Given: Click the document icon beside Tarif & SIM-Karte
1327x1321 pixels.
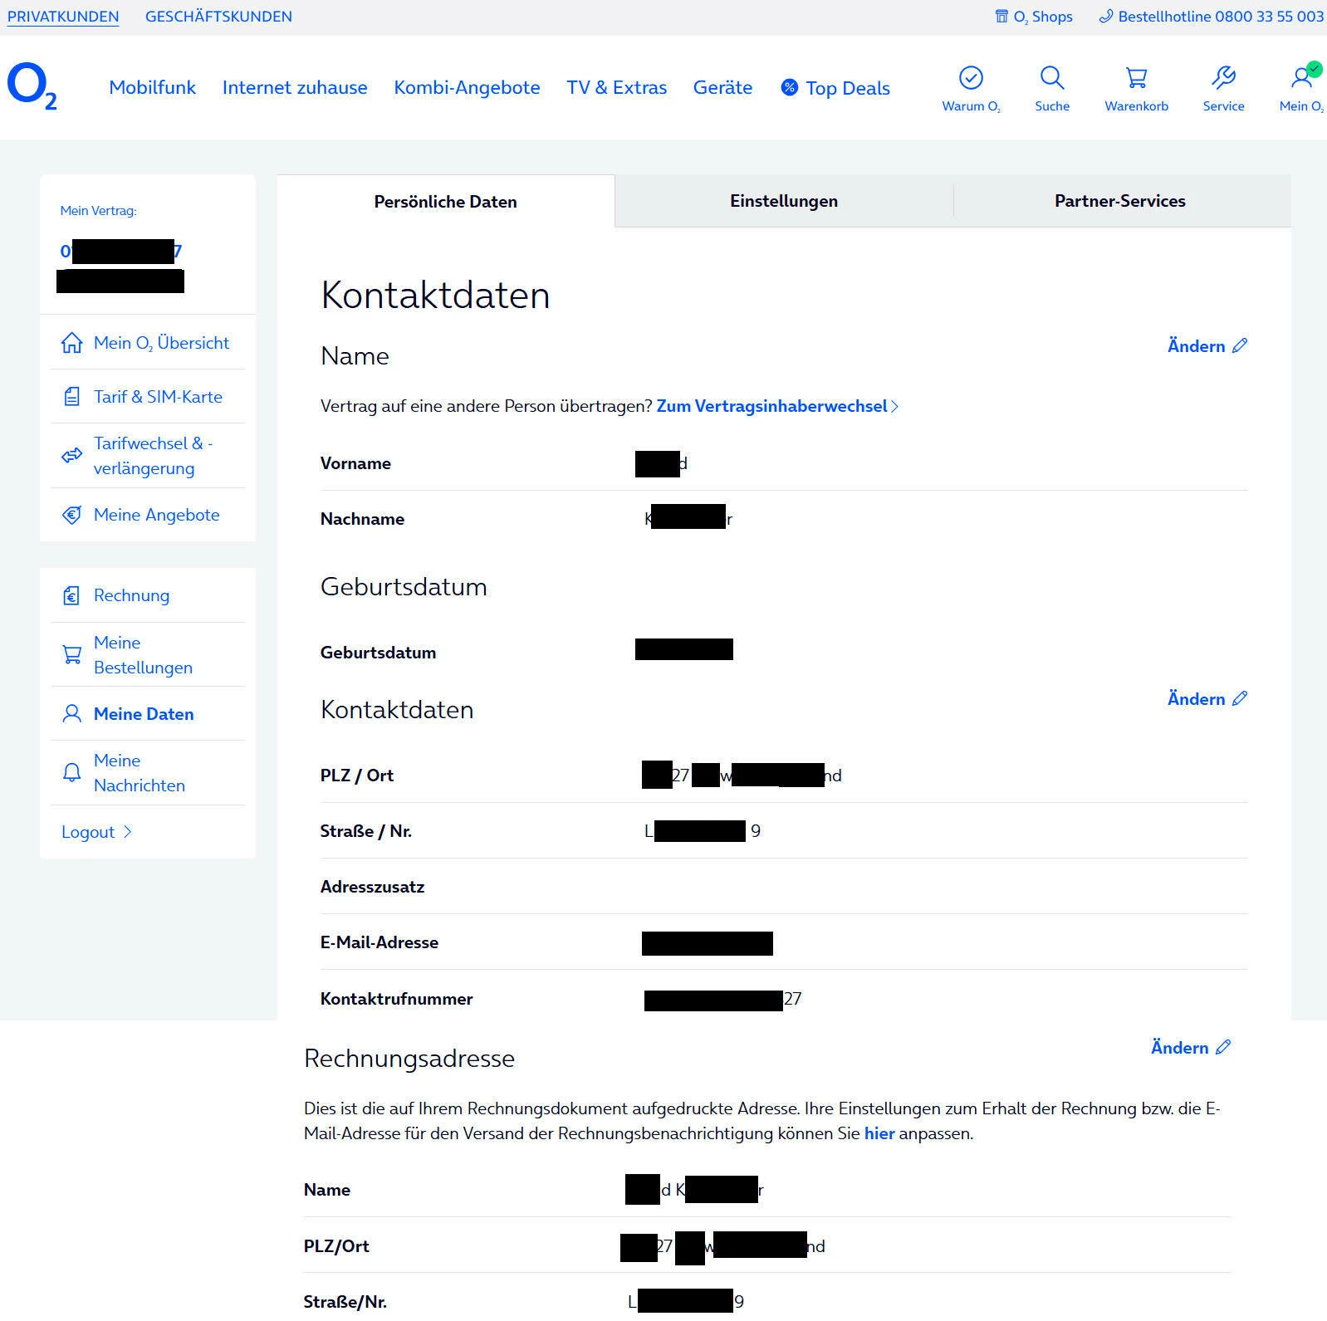Looking at the screenshot, I should [72, 397].
